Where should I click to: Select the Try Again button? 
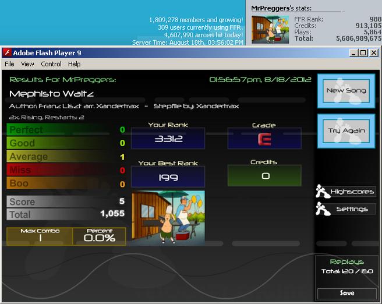pos(346,131)
